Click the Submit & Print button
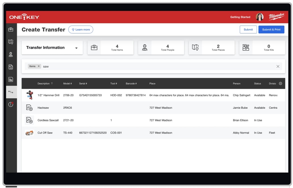 tap(271, 29)
